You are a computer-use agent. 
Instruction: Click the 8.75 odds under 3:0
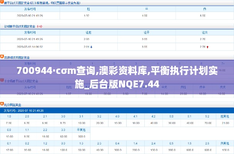coord(63,123)
